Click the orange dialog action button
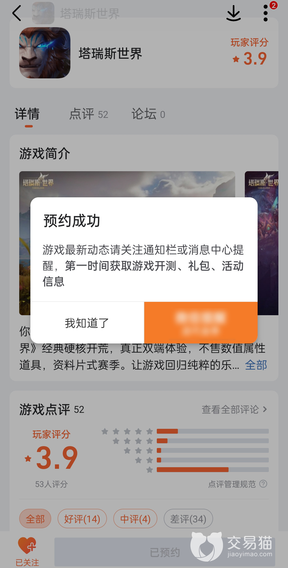Viewport: 288px width, 568px height. click(x=201, y=323)
